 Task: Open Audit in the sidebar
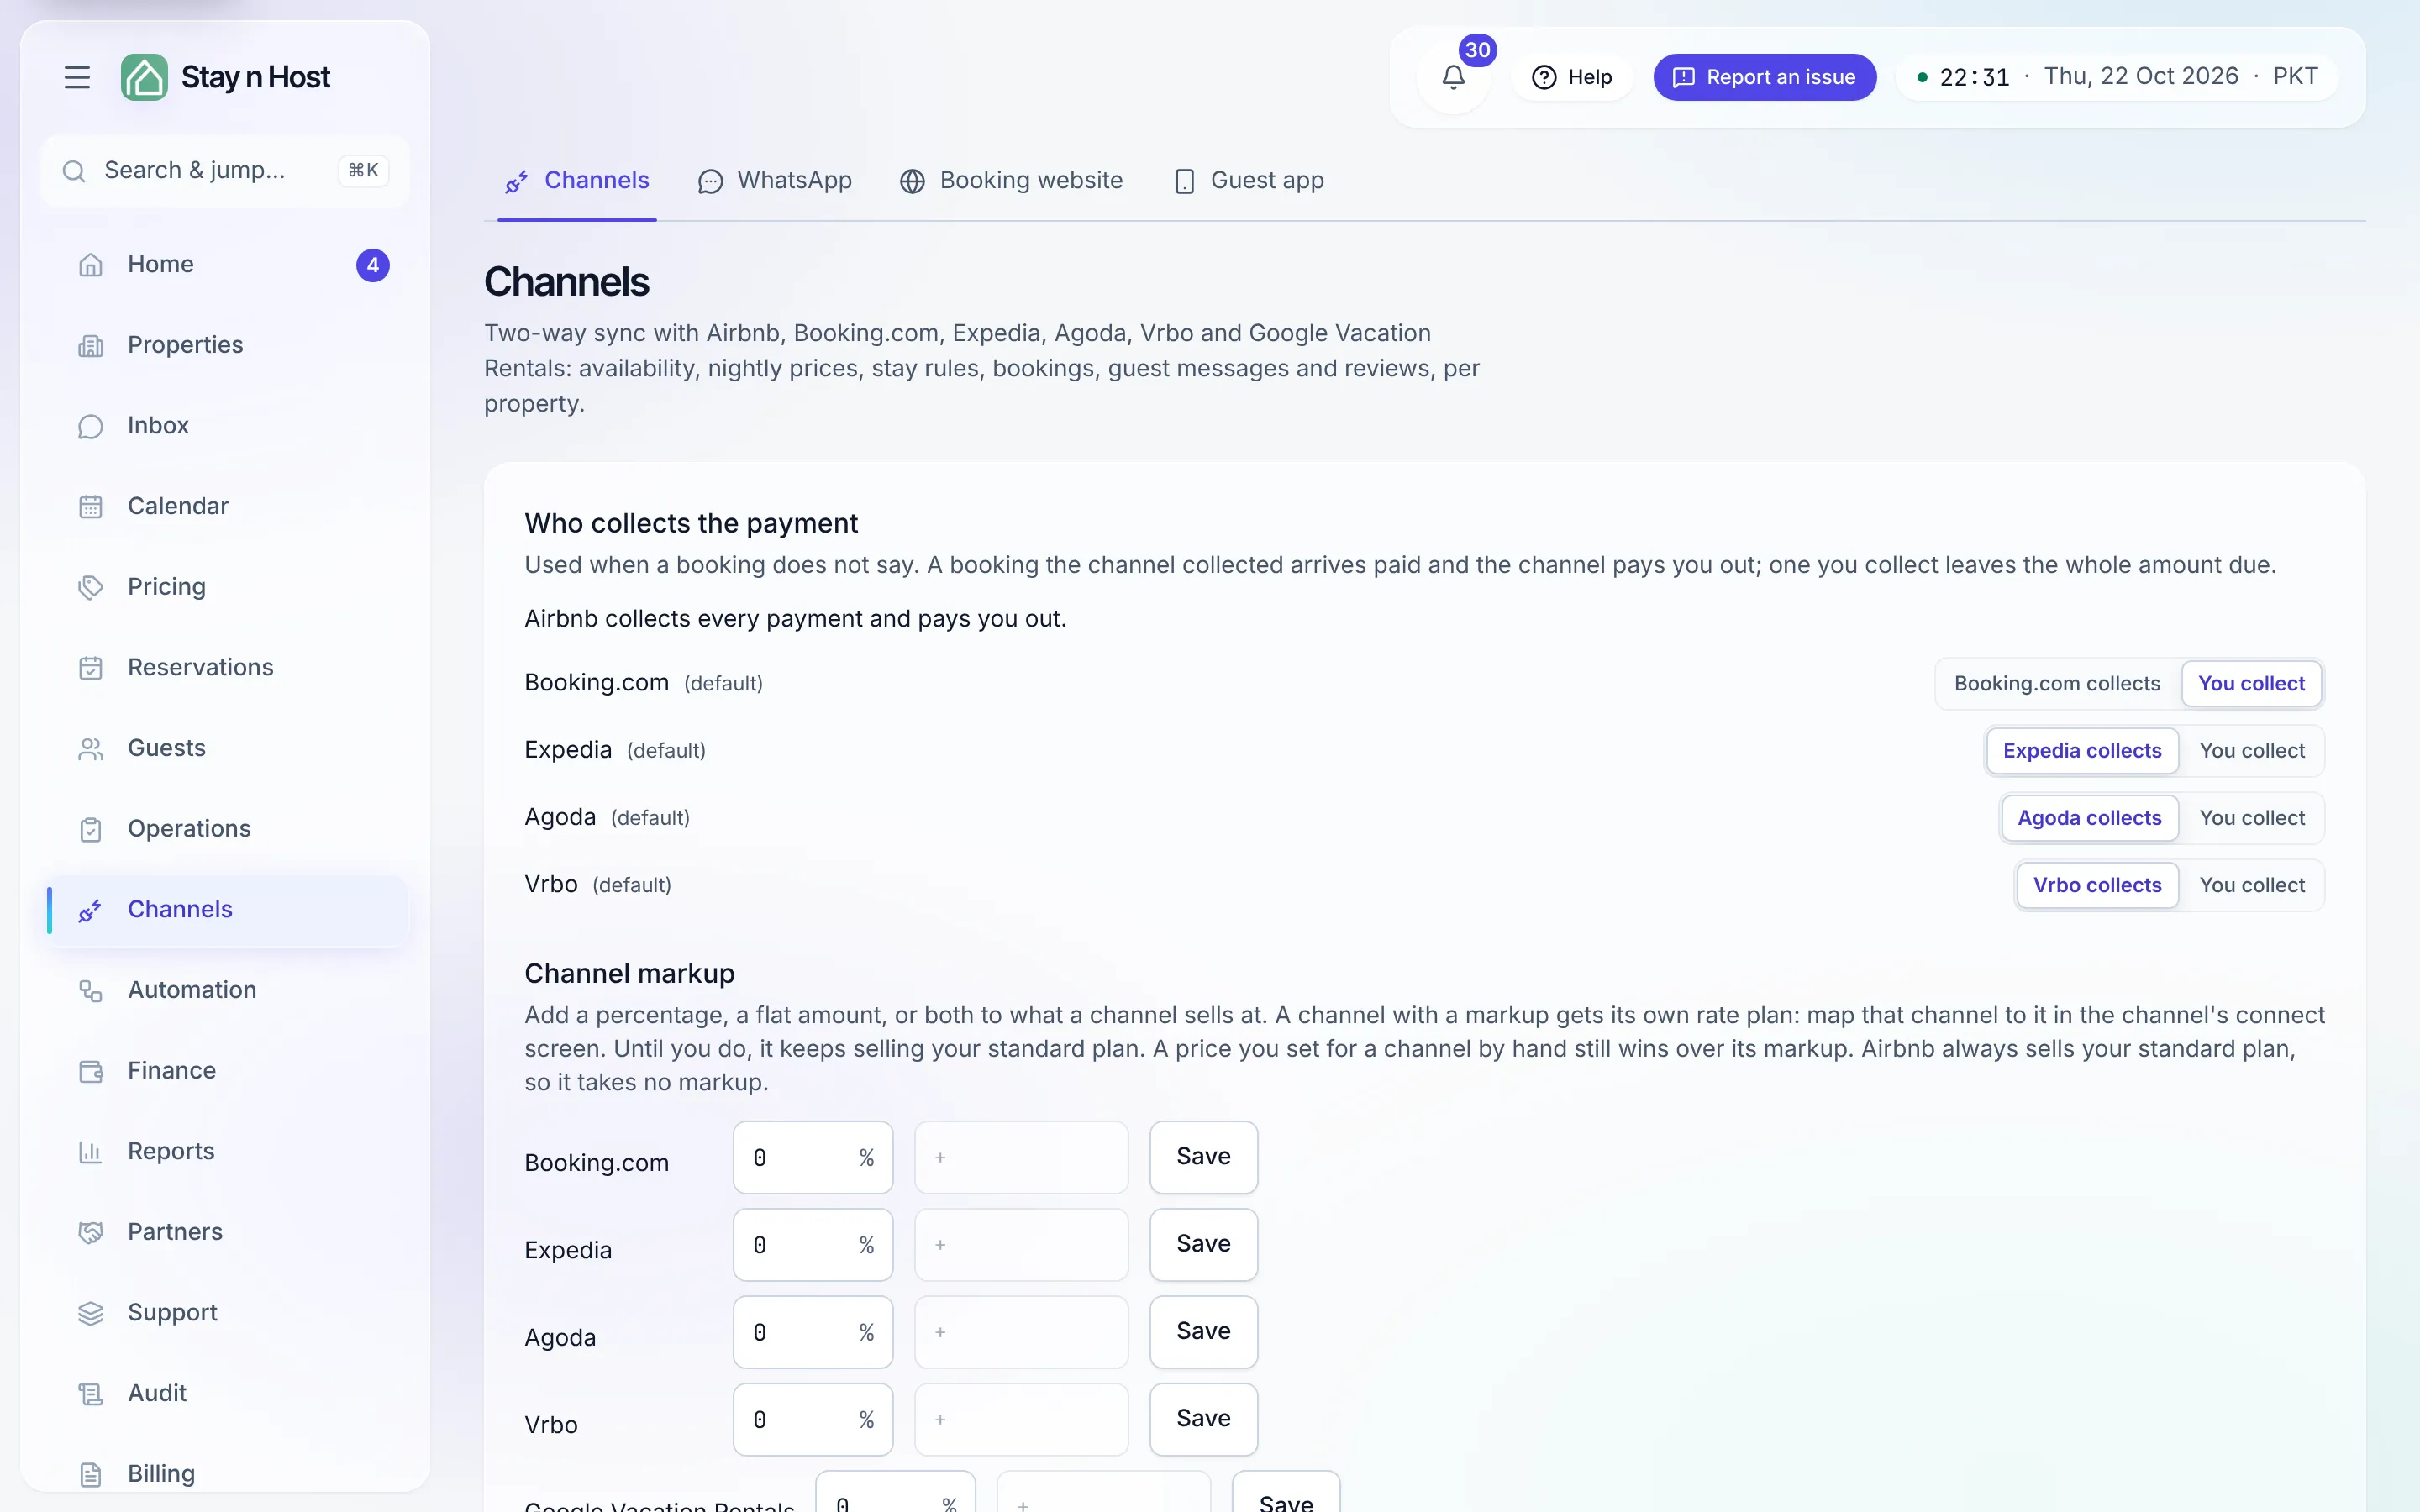(x=227, y=1393)
